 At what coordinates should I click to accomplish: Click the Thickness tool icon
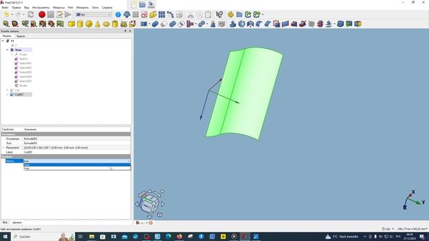click(340, 24)
